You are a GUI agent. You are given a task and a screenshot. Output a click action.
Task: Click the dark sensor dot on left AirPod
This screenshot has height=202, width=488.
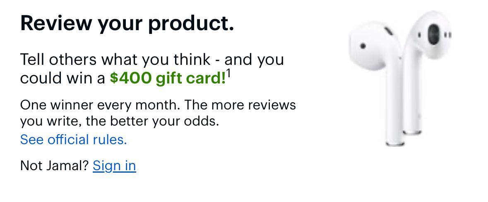click(363, 46)
